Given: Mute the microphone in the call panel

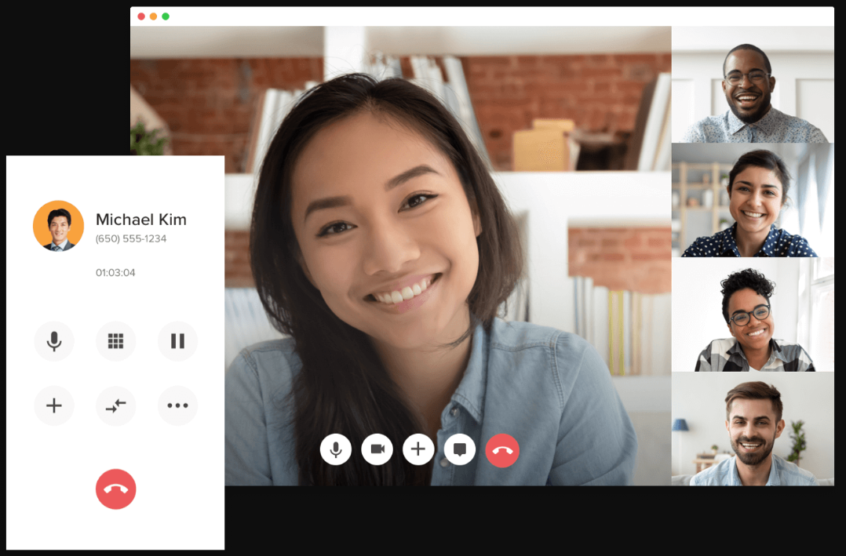Looking at the screenshot, I should (54, 341).
